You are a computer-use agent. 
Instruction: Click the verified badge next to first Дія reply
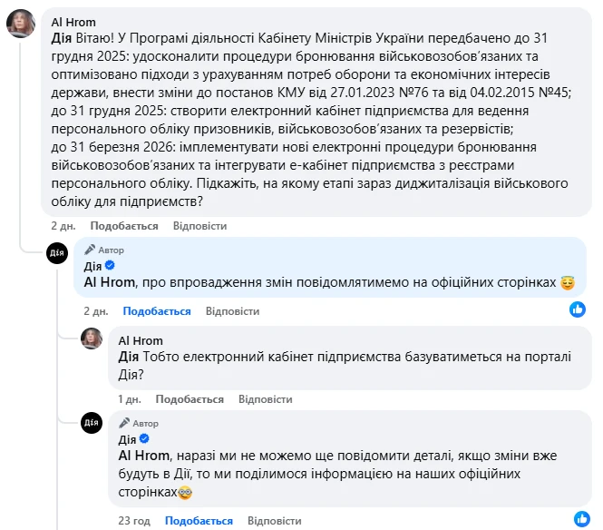pyautogui.click(x=111, y=266)
